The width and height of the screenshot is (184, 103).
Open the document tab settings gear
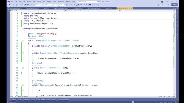[x=175, y=9]
